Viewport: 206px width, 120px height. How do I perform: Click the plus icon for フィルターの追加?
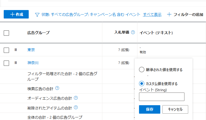[x=169, y=15]
